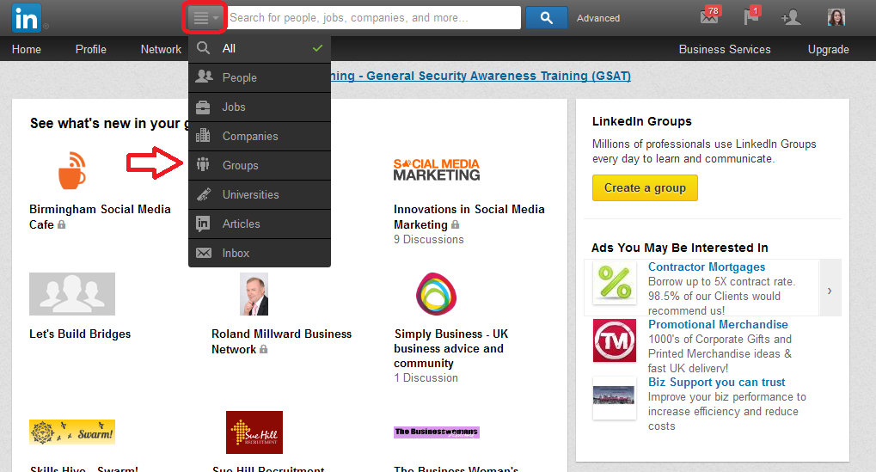Image resolution: width=876 pixels, height=472 pixels.
Task: Open the Advanced search link
Action: point(598,18)
